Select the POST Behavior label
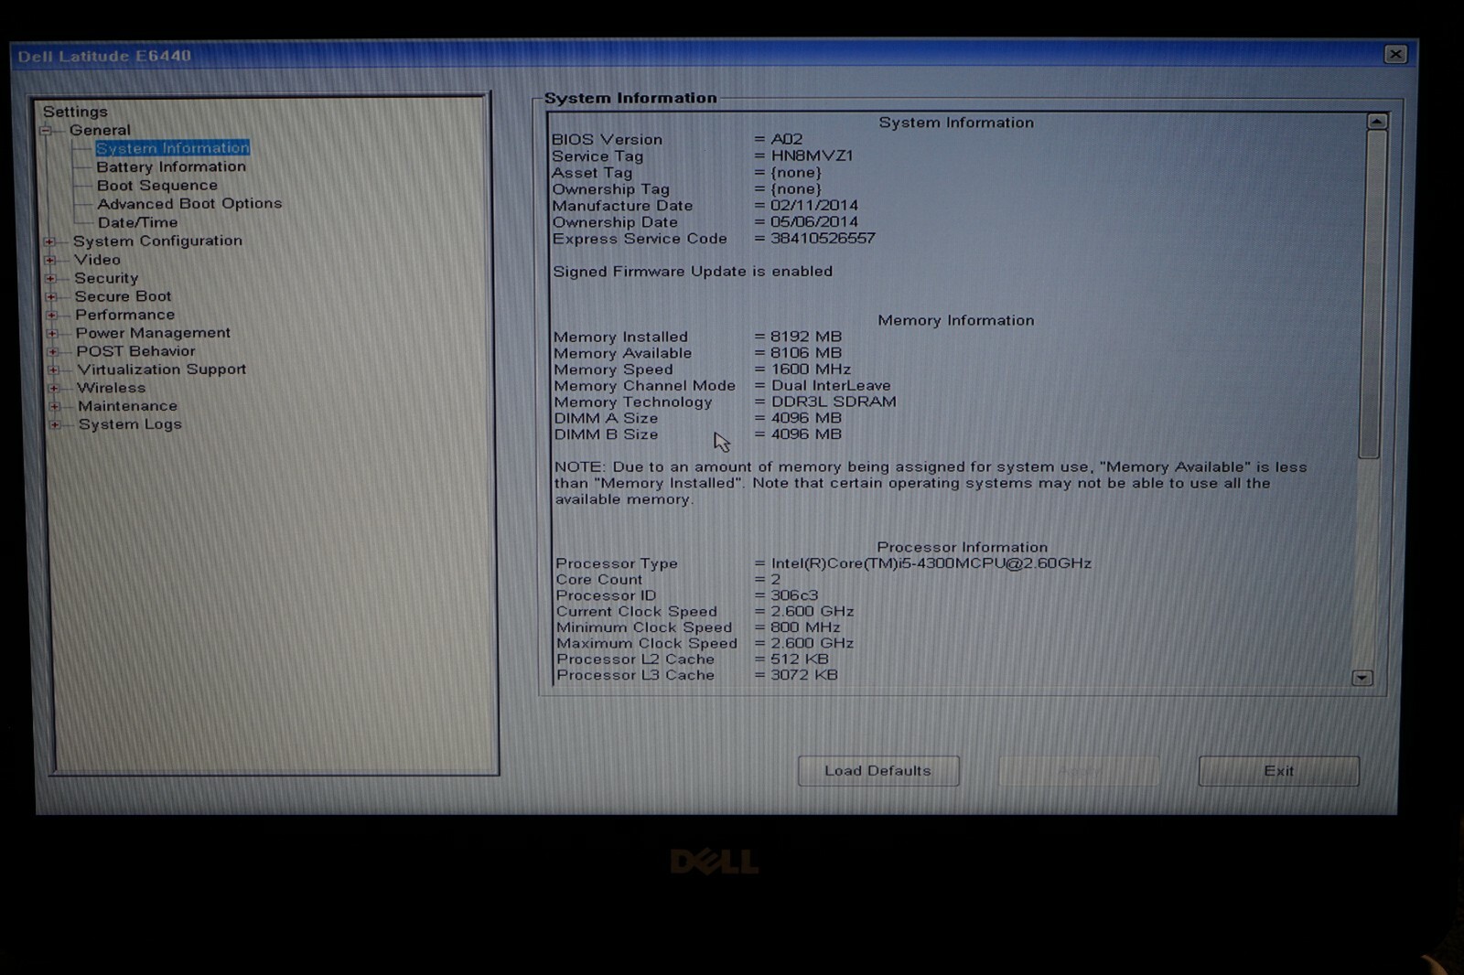Viewport: 1464px width, 975px height. pos(135,351)
